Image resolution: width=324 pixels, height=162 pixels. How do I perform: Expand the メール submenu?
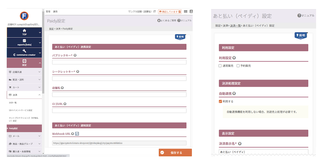[x=24, y=136]
